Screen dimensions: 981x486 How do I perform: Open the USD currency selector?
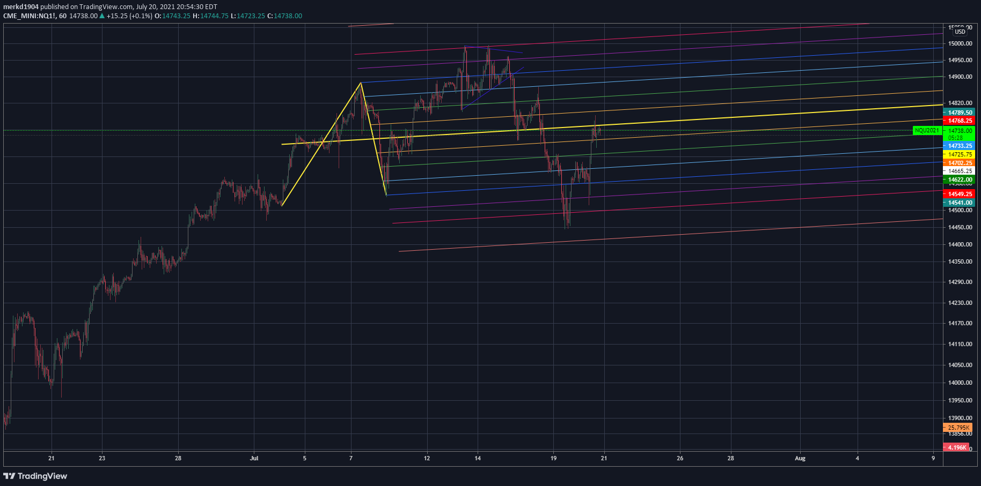pyautogui.click(x=960, y=32)
